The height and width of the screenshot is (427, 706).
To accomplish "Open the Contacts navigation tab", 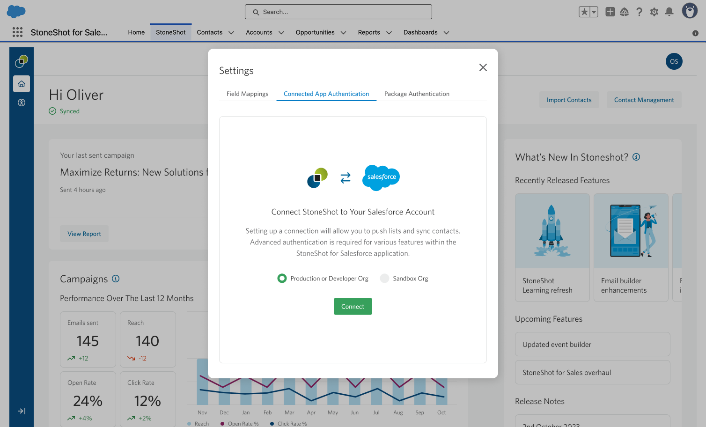I will coord(210,32).
